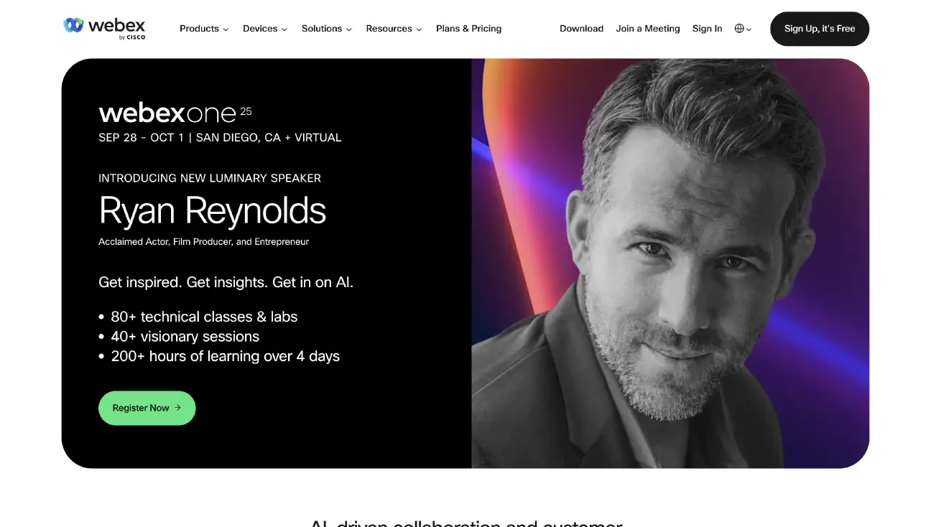Go to Plans & Pricing

(468, 29)
